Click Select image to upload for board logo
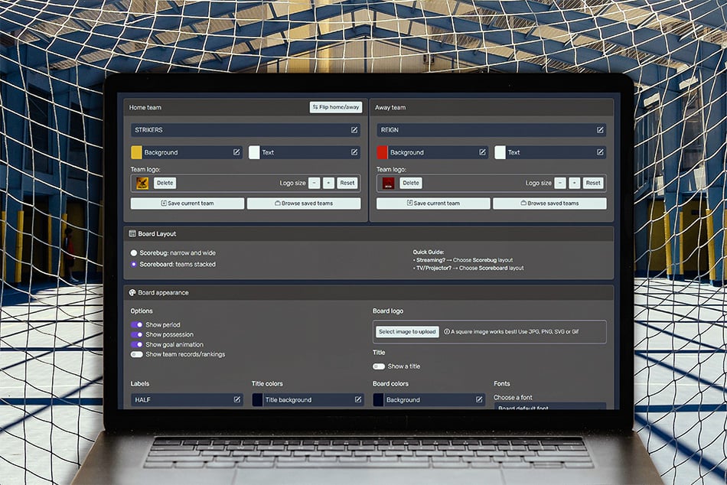 [406, 331]
